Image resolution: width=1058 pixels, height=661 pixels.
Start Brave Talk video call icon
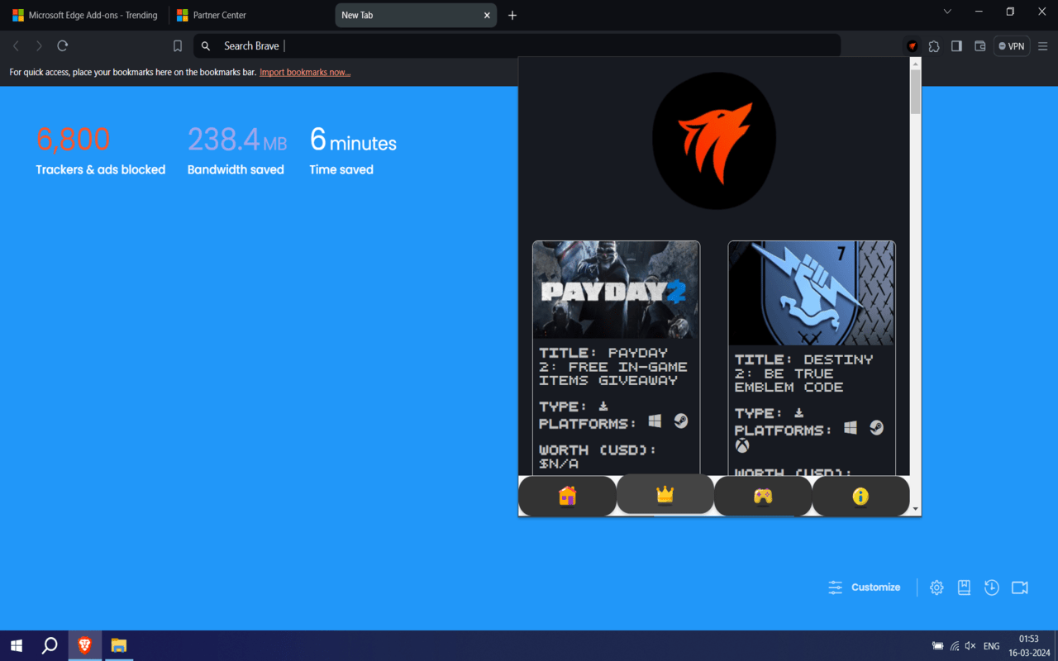[x=1020, y=587]
